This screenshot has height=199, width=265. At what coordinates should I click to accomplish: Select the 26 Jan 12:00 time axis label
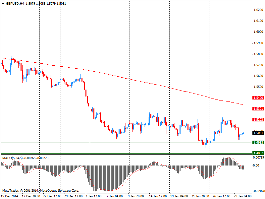221,196
